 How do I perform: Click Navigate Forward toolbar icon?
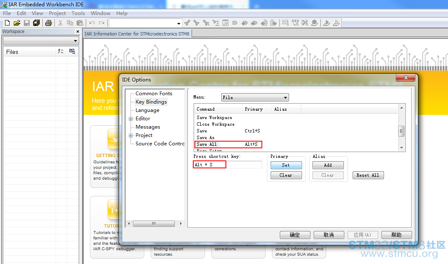pos(274,23)
